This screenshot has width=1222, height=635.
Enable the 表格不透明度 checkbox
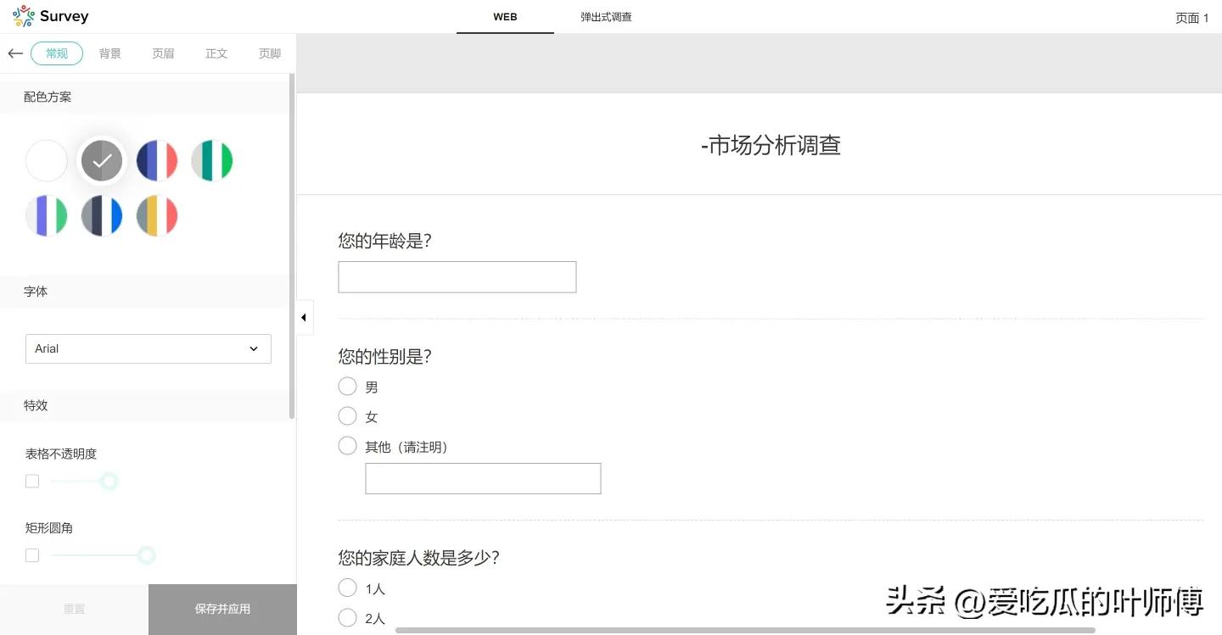tap(31, 481)
